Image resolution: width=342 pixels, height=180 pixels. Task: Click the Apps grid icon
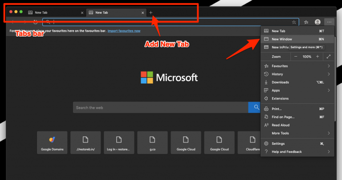tap(266, 90)
